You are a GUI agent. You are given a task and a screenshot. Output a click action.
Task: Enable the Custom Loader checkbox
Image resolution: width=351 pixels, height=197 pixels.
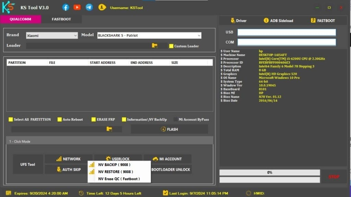point(171,46)
